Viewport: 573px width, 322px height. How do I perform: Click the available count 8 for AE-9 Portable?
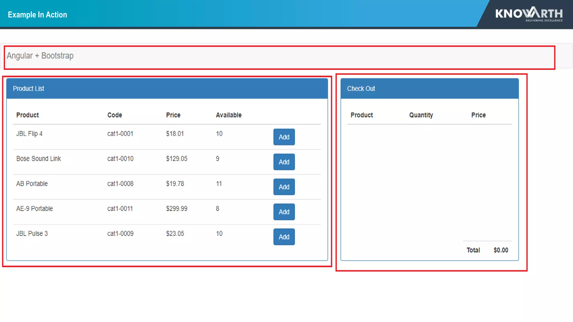point(217,209)
